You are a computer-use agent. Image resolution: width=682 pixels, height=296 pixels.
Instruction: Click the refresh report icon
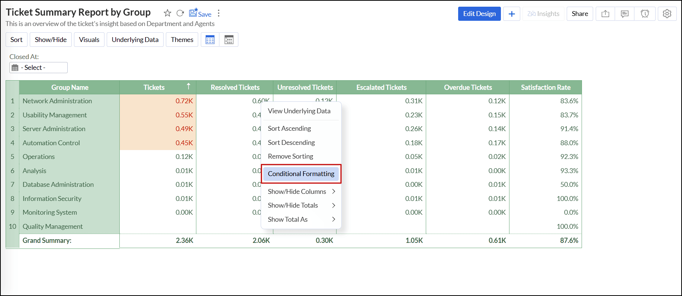tap(180, 13)
